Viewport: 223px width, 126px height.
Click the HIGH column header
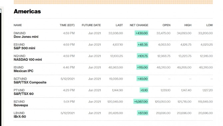point(188,25)
